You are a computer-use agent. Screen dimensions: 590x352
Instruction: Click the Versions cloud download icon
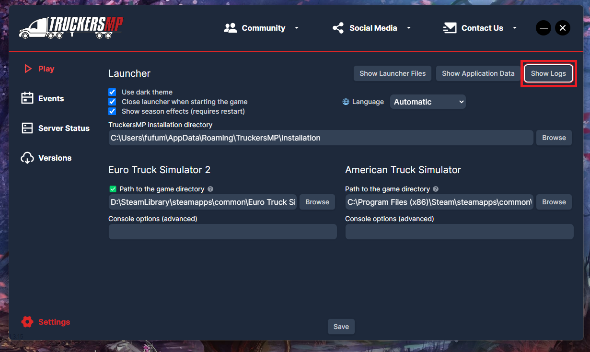click(27, 158)
